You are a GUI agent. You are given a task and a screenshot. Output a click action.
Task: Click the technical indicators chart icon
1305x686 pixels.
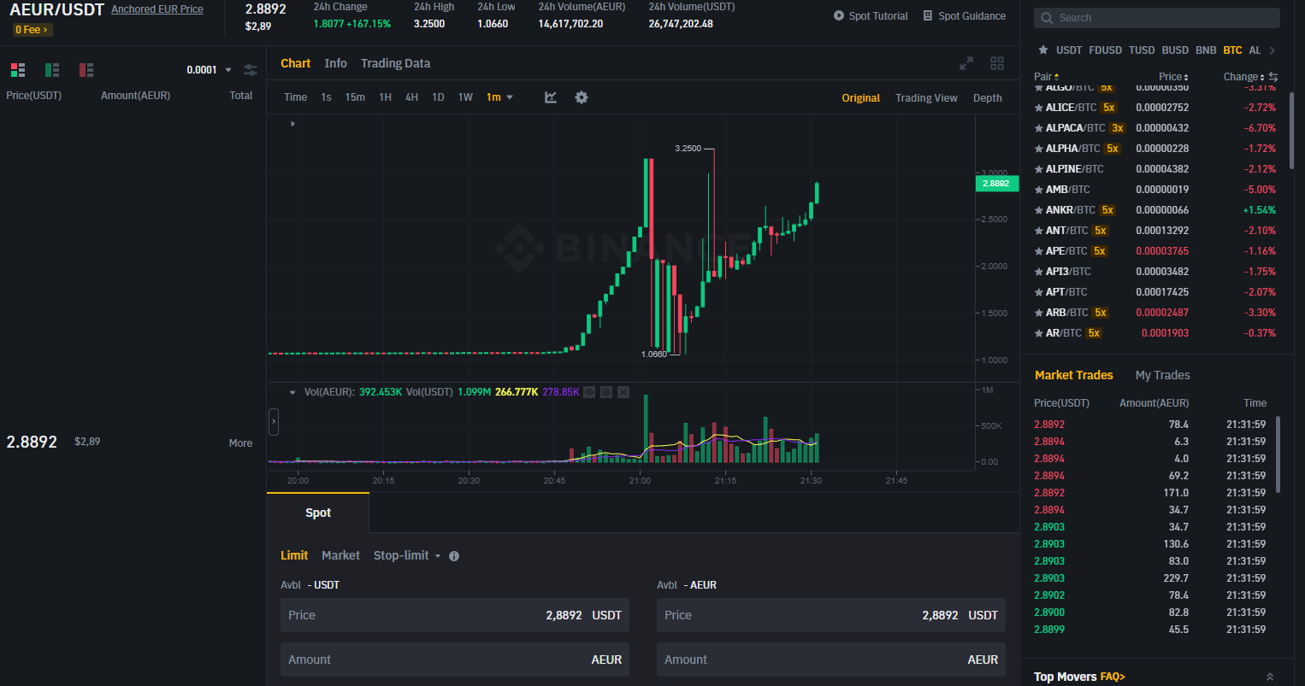[x=551, y=97]
